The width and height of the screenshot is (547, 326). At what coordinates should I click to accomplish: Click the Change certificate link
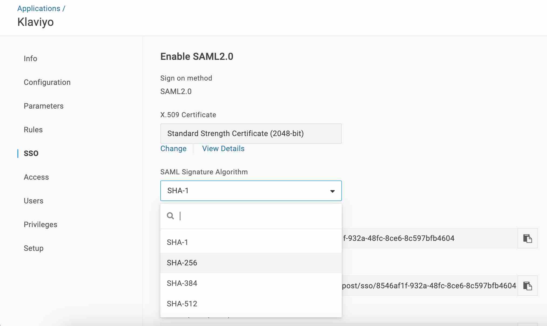pos(173,149)
